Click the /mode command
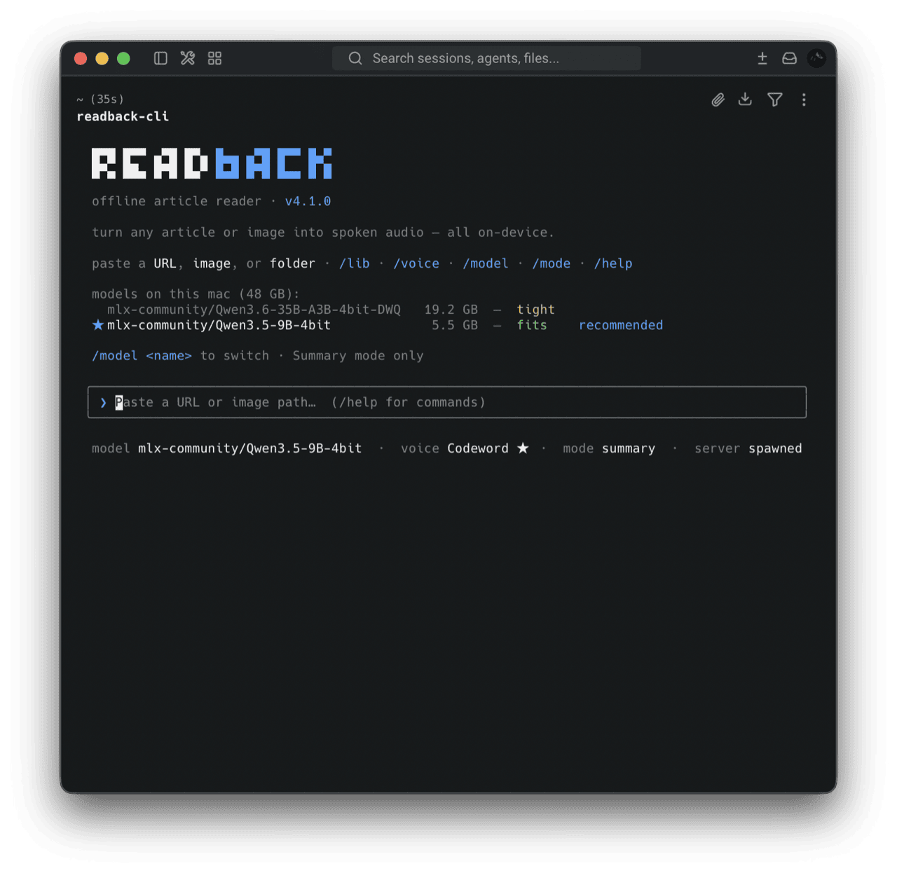This screenshot has width=897, height=873. [x=552, y=263]
